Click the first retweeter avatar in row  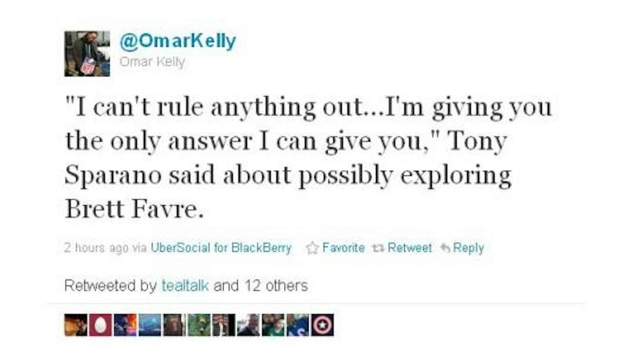tap(76, 325)
